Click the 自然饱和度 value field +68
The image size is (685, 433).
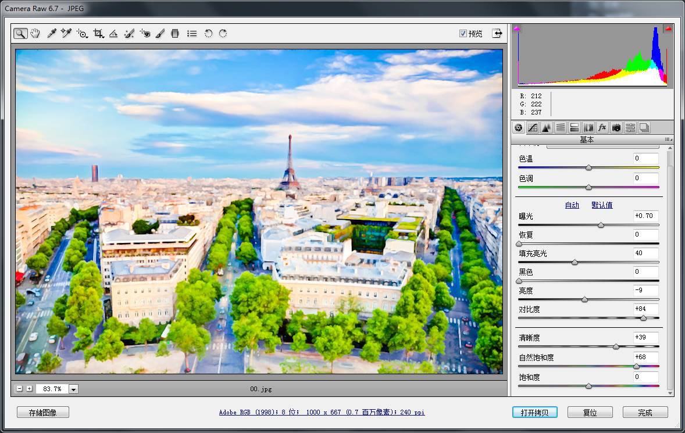coord(645,357)
